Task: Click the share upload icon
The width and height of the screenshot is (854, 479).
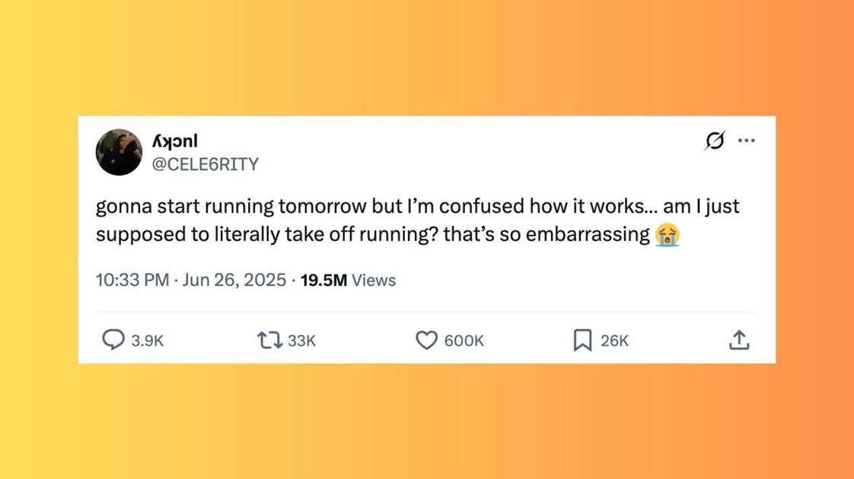Action: point(739,341)
